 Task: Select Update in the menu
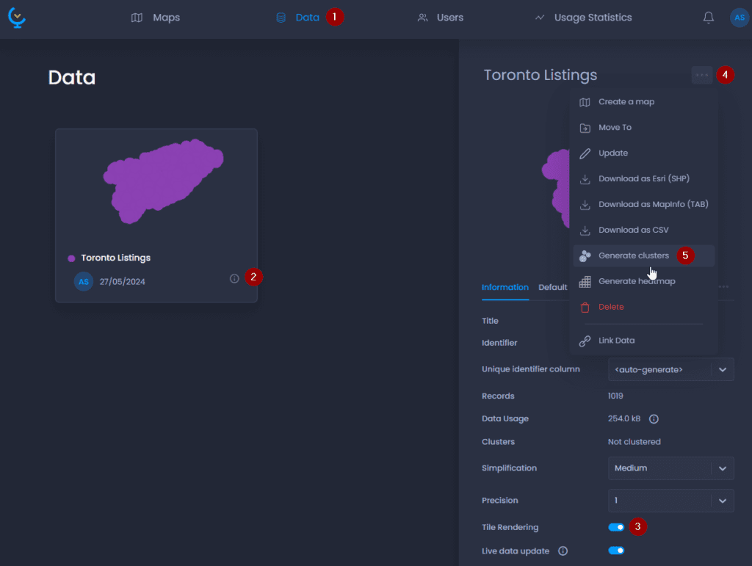(x=643, y=153)
